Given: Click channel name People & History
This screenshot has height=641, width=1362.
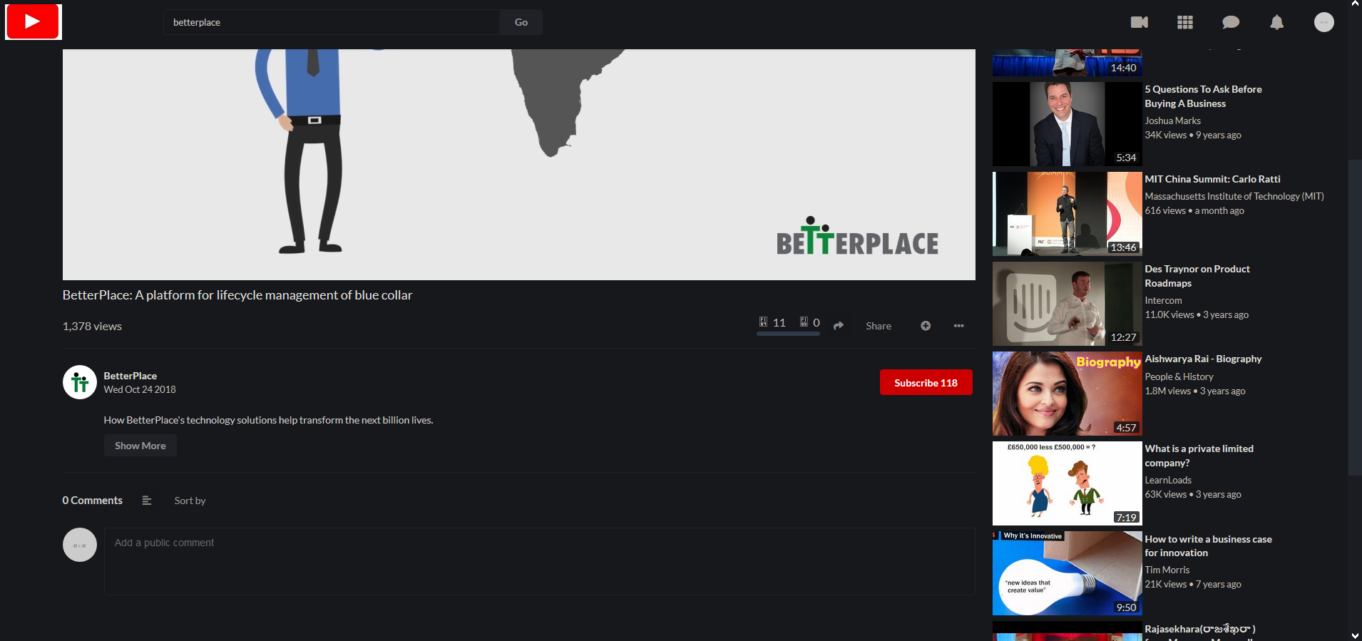Looking at the screenshot, I should pyautogui.click(x=1179, y=376).
